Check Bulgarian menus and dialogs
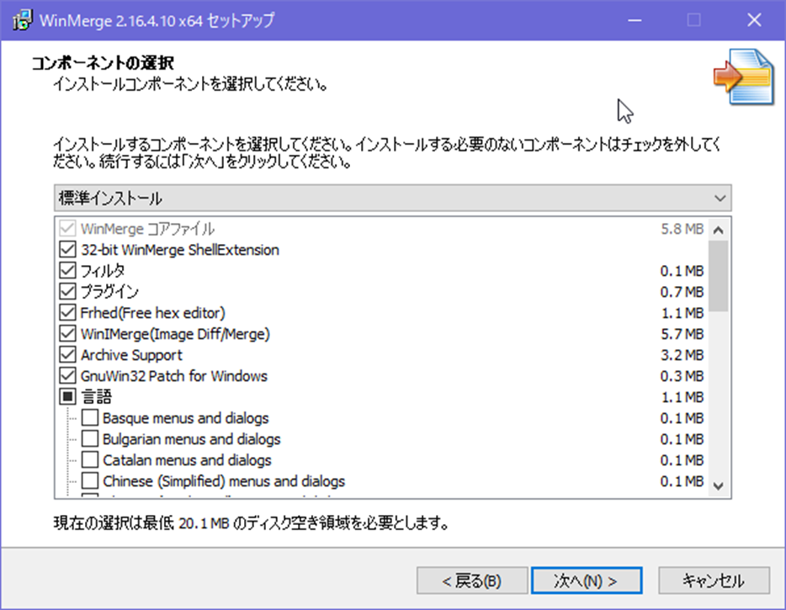This screenshot has height=610, width=786. pos(90,438)
